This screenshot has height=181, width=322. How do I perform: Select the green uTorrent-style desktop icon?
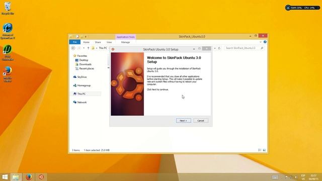pos(8,53)
